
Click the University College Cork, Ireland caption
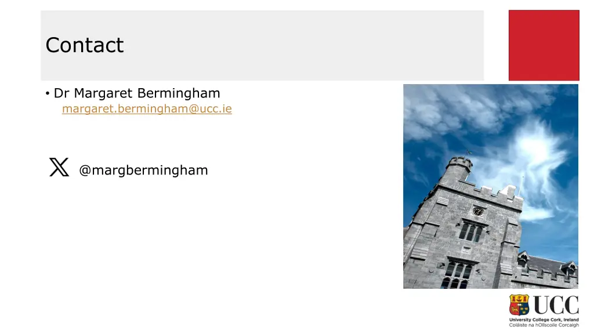tap(544, 320)
